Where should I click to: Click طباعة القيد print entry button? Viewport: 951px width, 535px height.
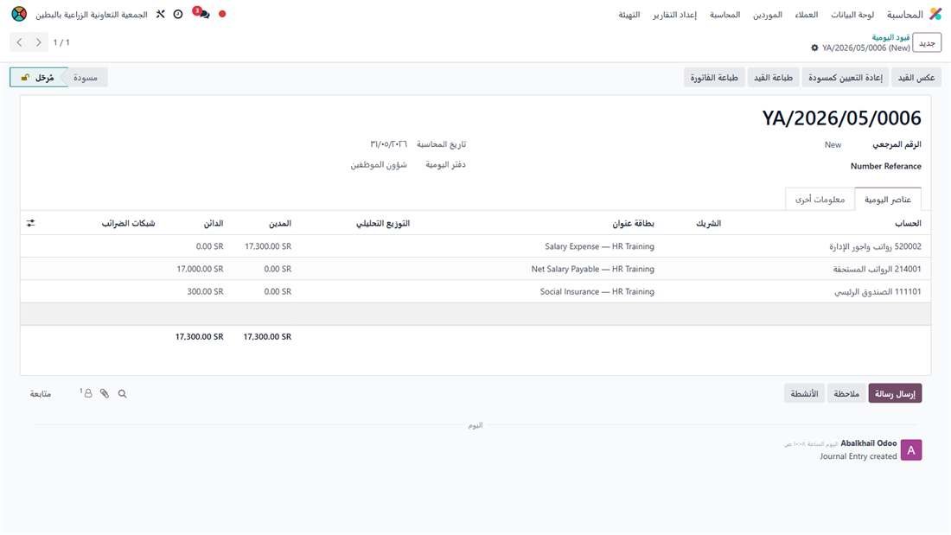773,78
